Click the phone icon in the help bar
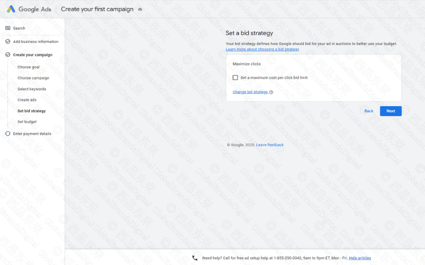The height and width of the screenshot is (265, 425). 195,258
